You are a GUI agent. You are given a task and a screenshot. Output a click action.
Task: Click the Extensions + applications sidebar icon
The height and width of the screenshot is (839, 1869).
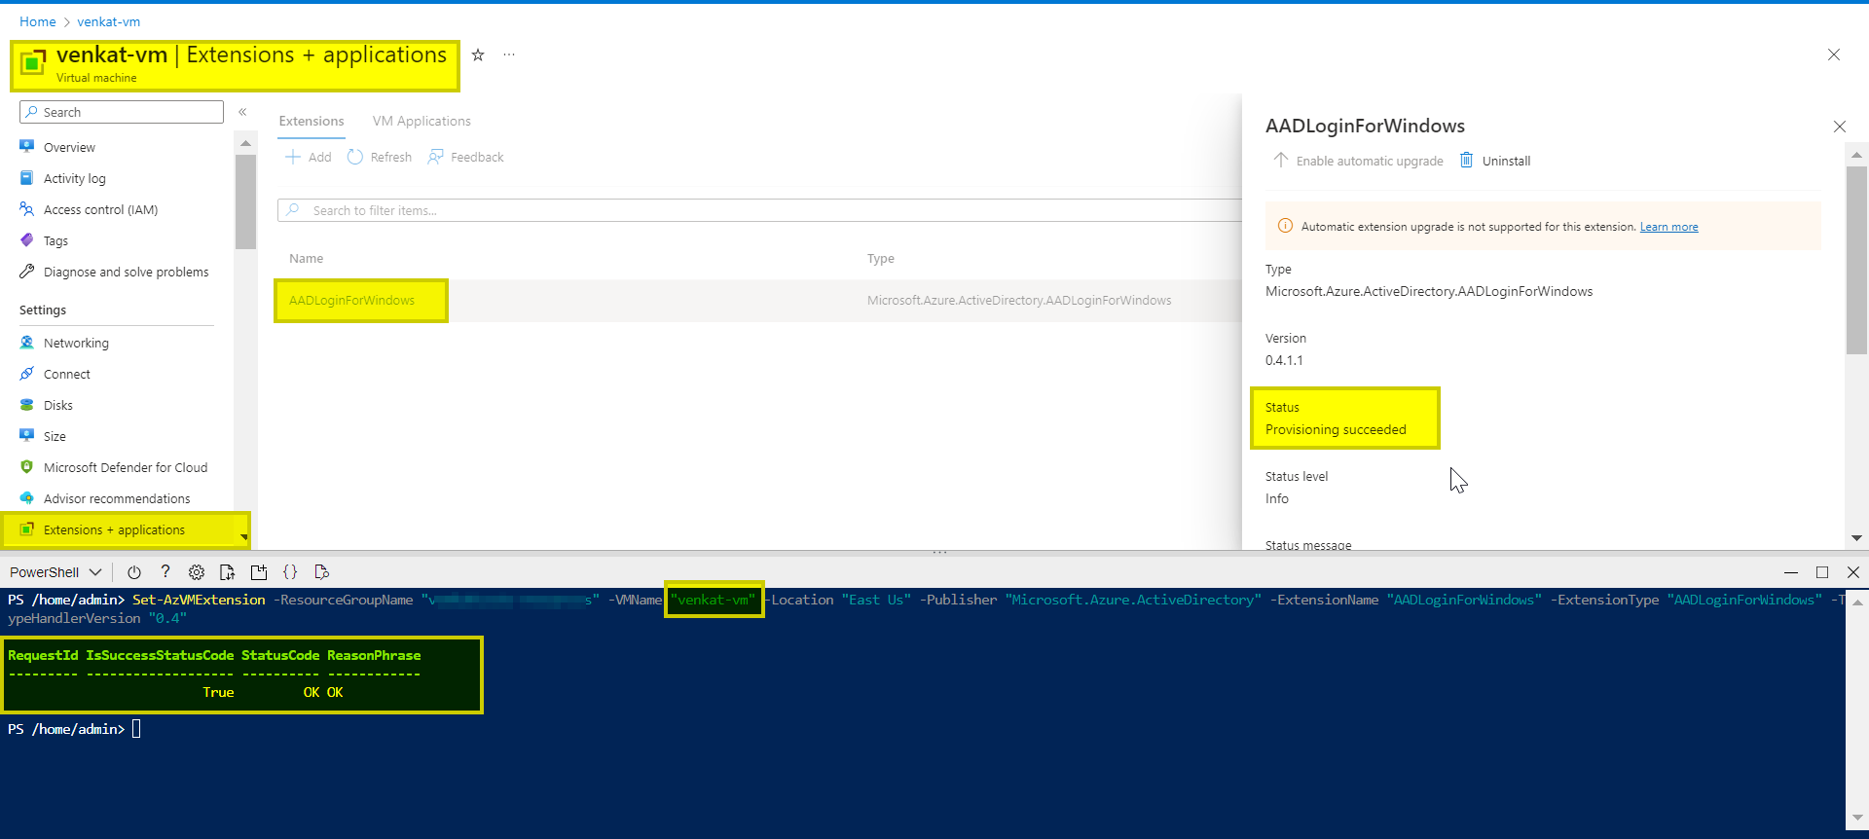27,529
